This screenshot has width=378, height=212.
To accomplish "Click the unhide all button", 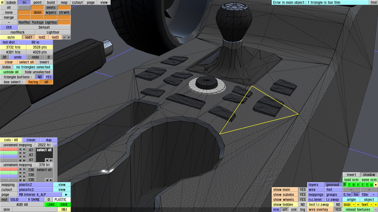I will (x=11, y=72).
